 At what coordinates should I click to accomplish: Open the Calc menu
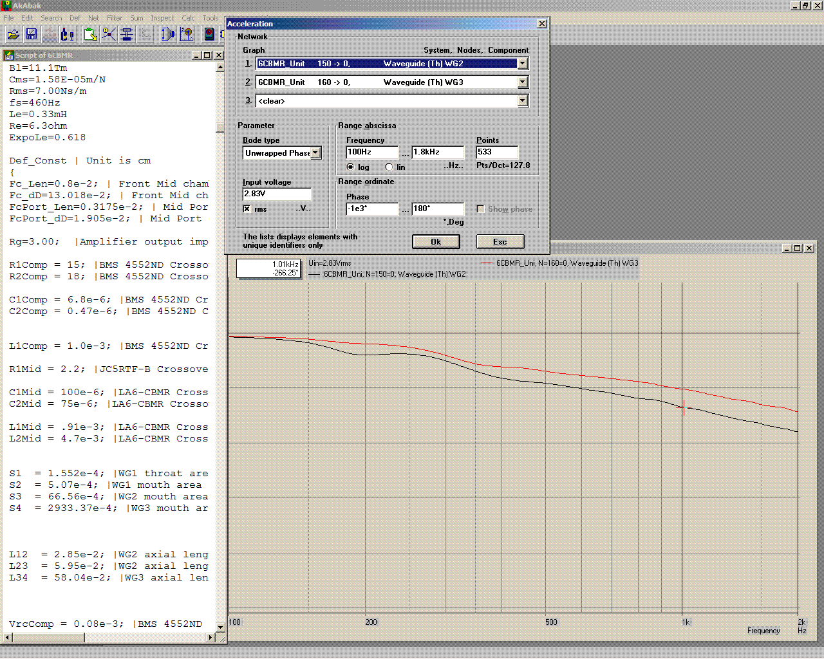tap(188, 18)
